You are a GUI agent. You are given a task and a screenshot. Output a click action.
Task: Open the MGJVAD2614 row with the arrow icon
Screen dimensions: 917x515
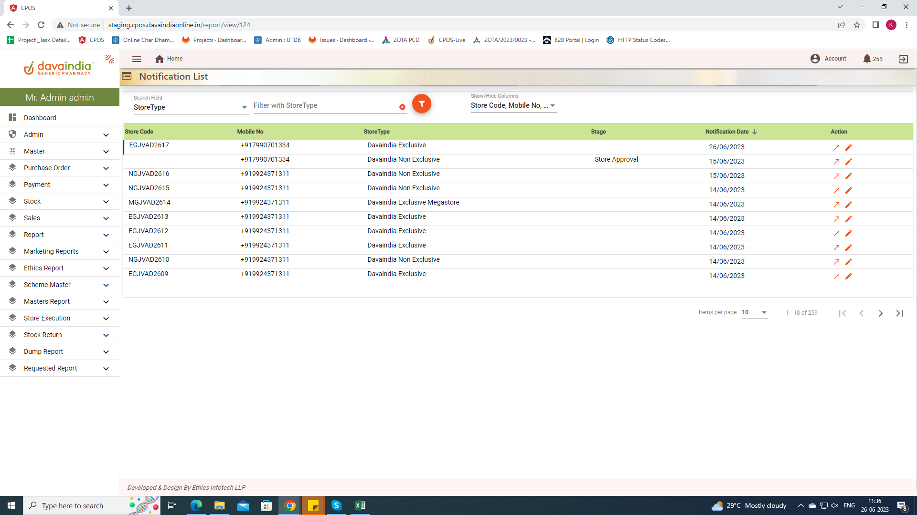tap(836, 205)
